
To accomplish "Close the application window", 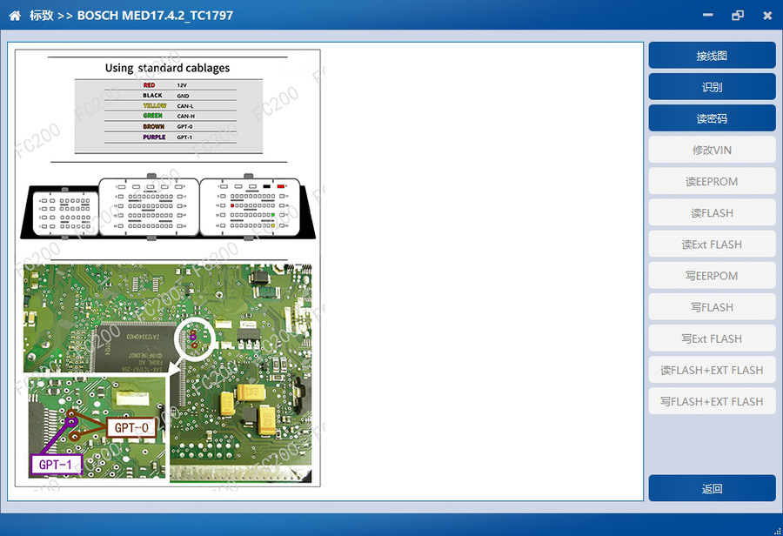I will (767, 16).
